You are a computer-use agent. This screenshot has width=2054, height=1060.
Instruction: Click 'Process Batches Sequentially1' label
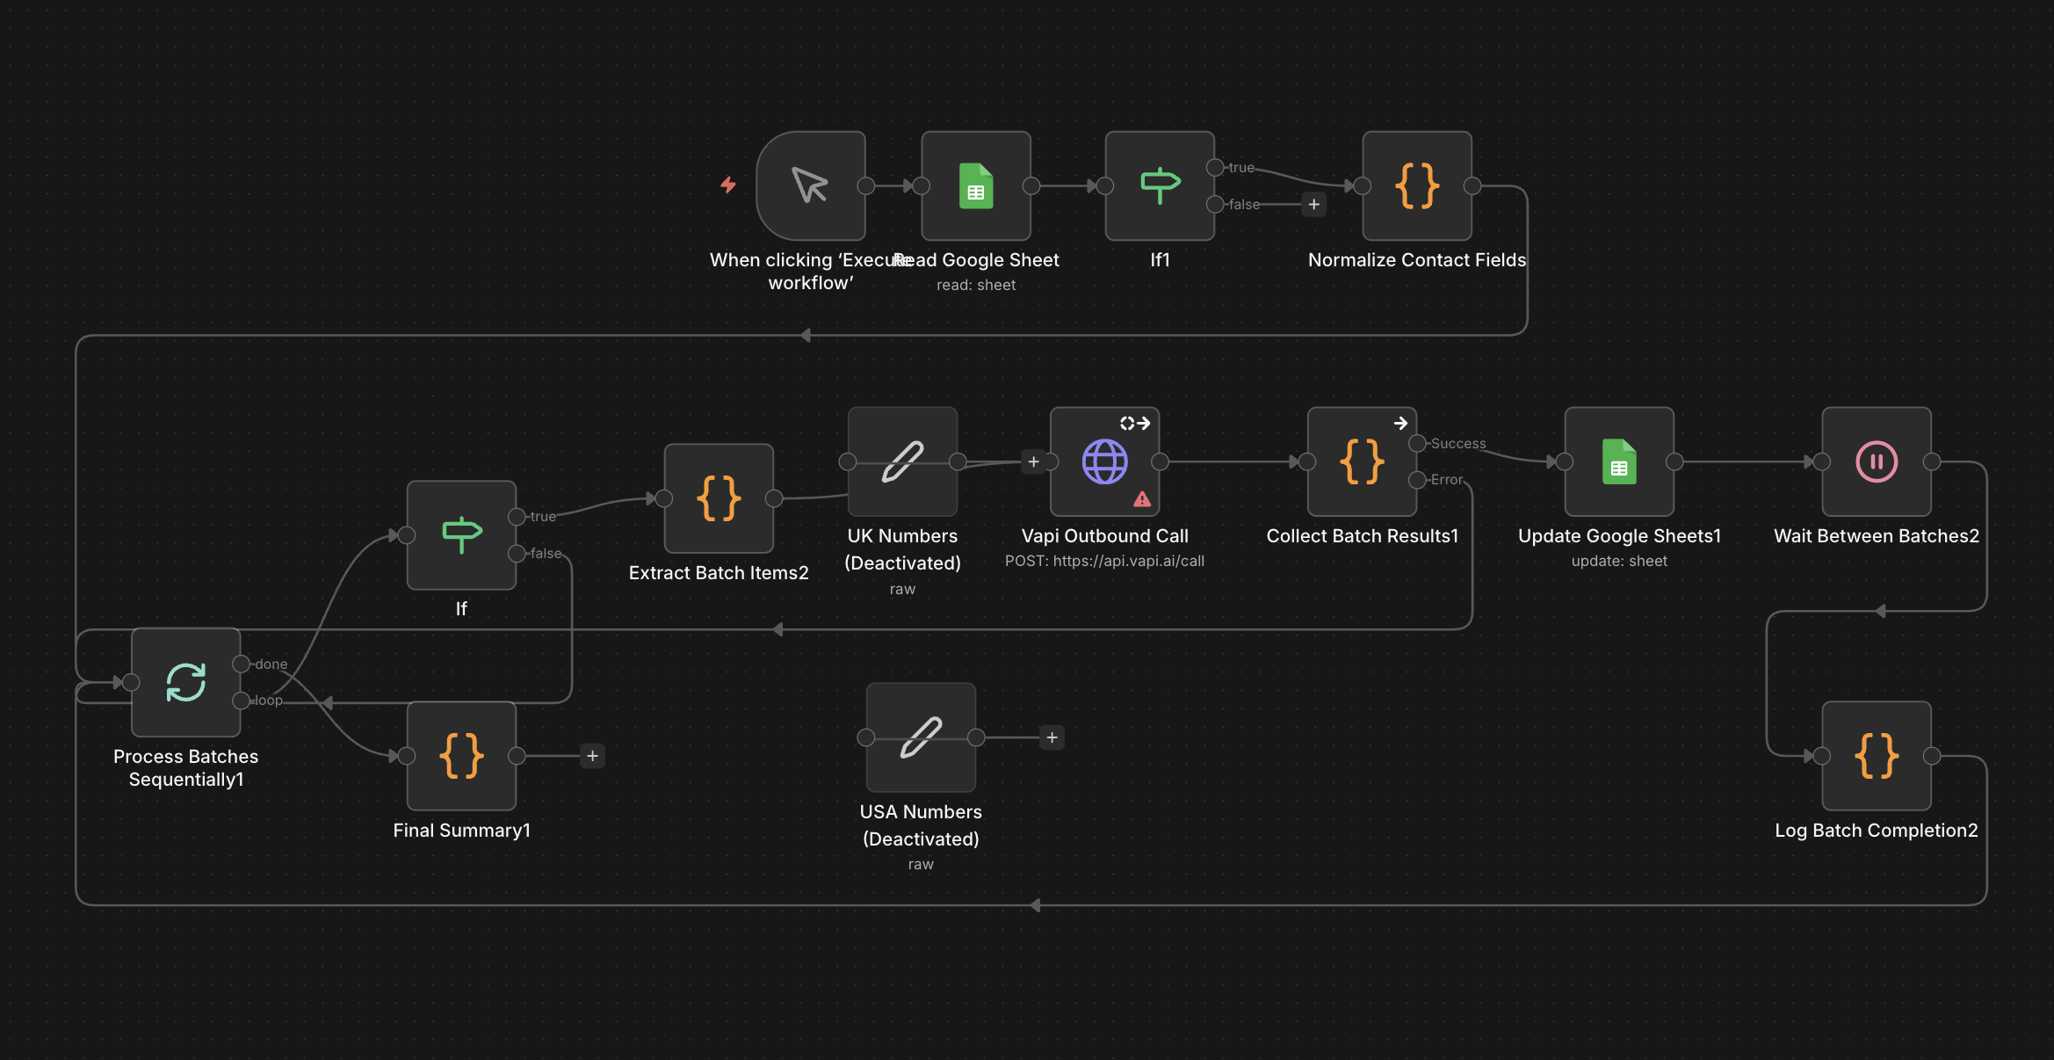click(185, 768)
